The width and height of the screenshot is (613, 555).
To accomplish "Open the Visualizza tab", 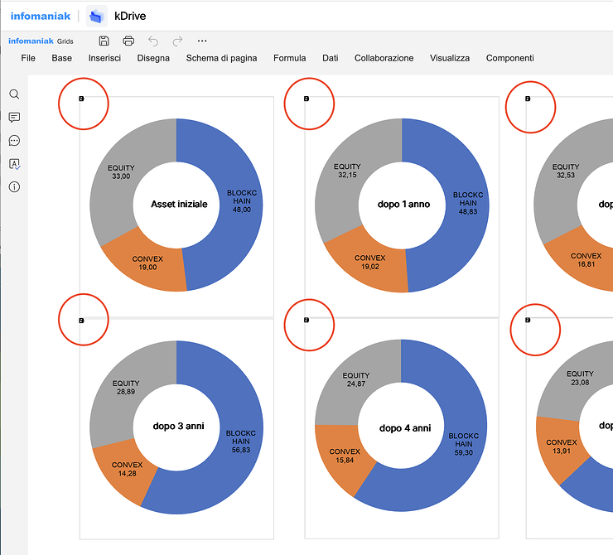I will pyautogui.click(x=450, y=58).
